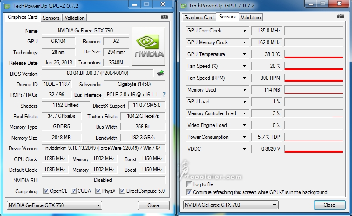
Task: Uncheck Continue refreshing in background option
Action: 189,192
